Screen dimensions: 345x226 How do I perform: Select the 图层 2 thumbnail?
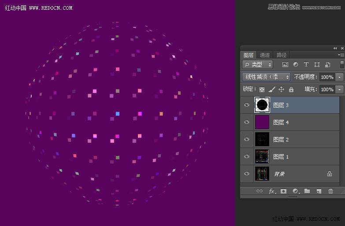coord(262,139)
